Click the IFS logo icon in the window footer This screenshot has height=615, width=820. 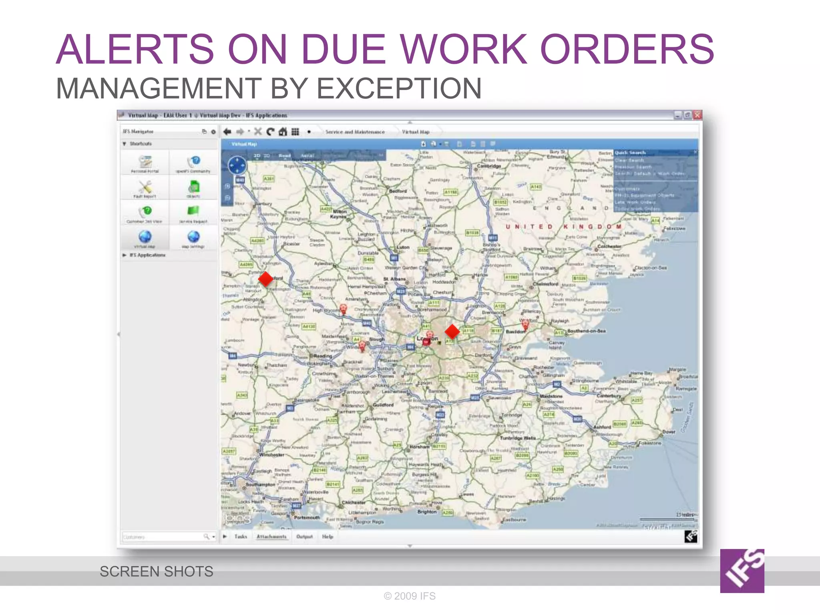[x=691, y=536]
